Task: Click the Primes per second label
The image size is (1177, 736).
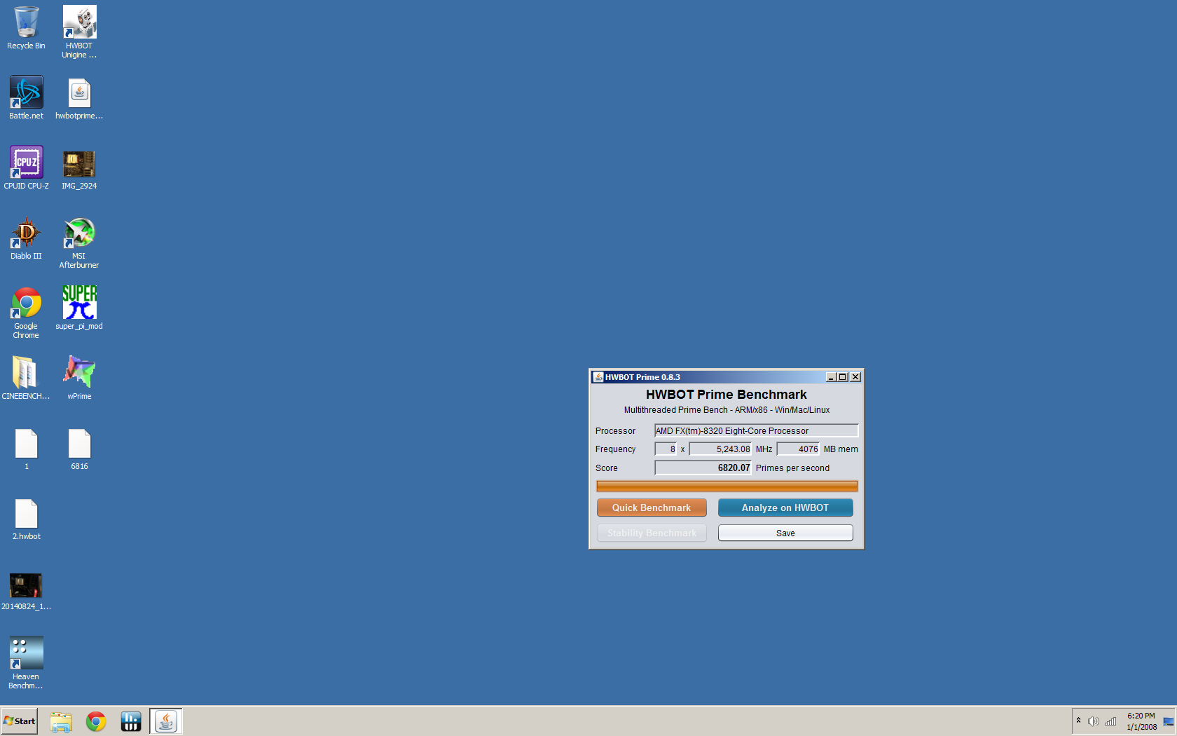Action: pyautogui.click(x=792, y=468)
